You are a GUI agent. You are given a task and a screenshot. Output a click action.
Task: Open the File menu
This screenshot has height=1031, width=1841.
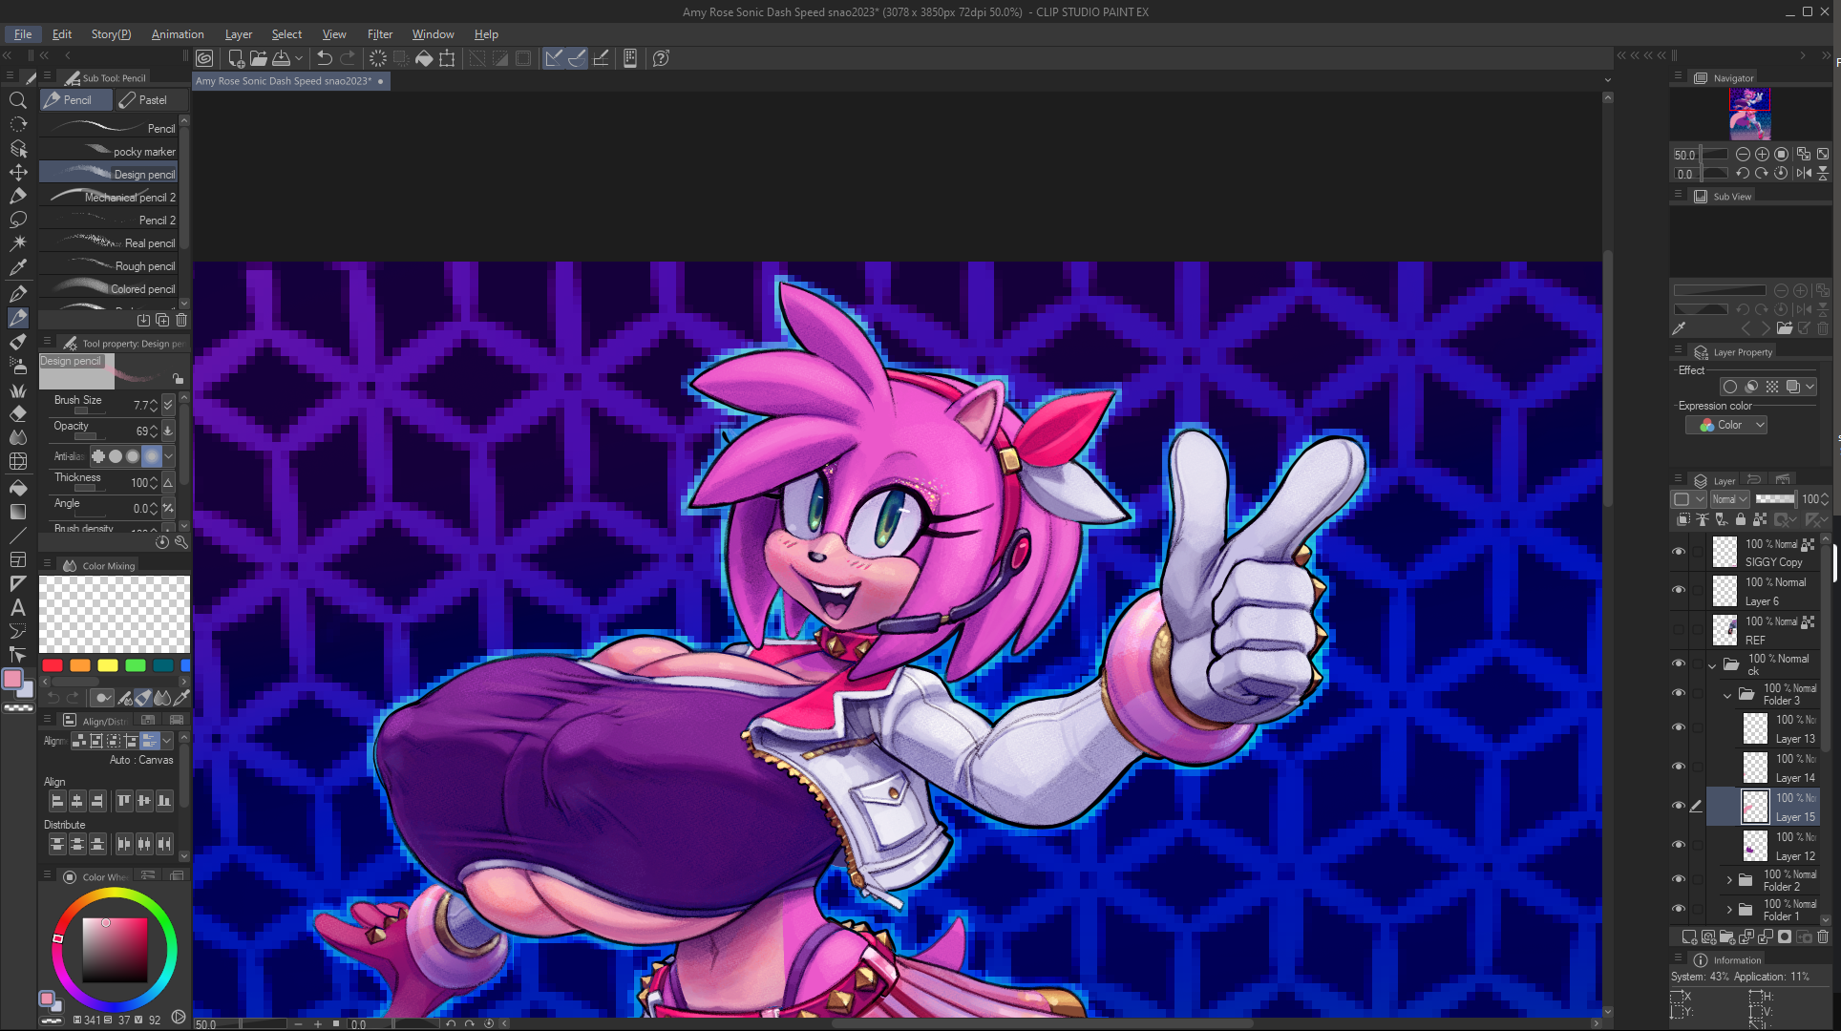tap(23, 34)
